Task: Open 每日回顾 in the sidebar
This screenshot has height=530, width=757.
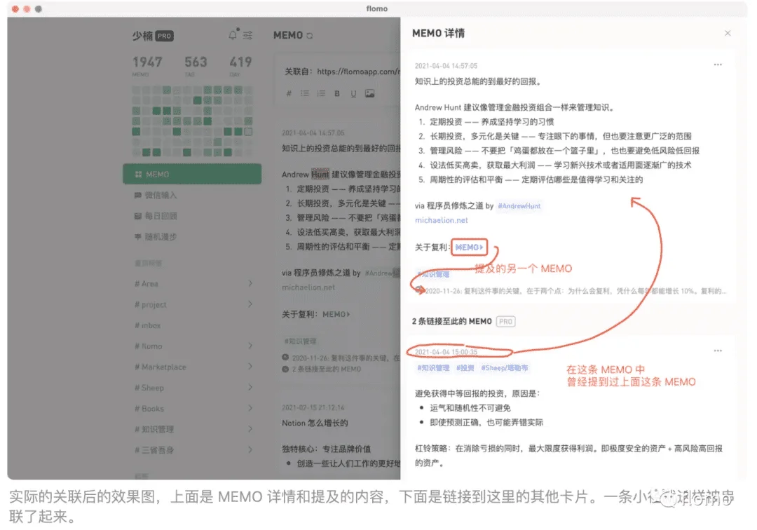Action: pos(161,216)
